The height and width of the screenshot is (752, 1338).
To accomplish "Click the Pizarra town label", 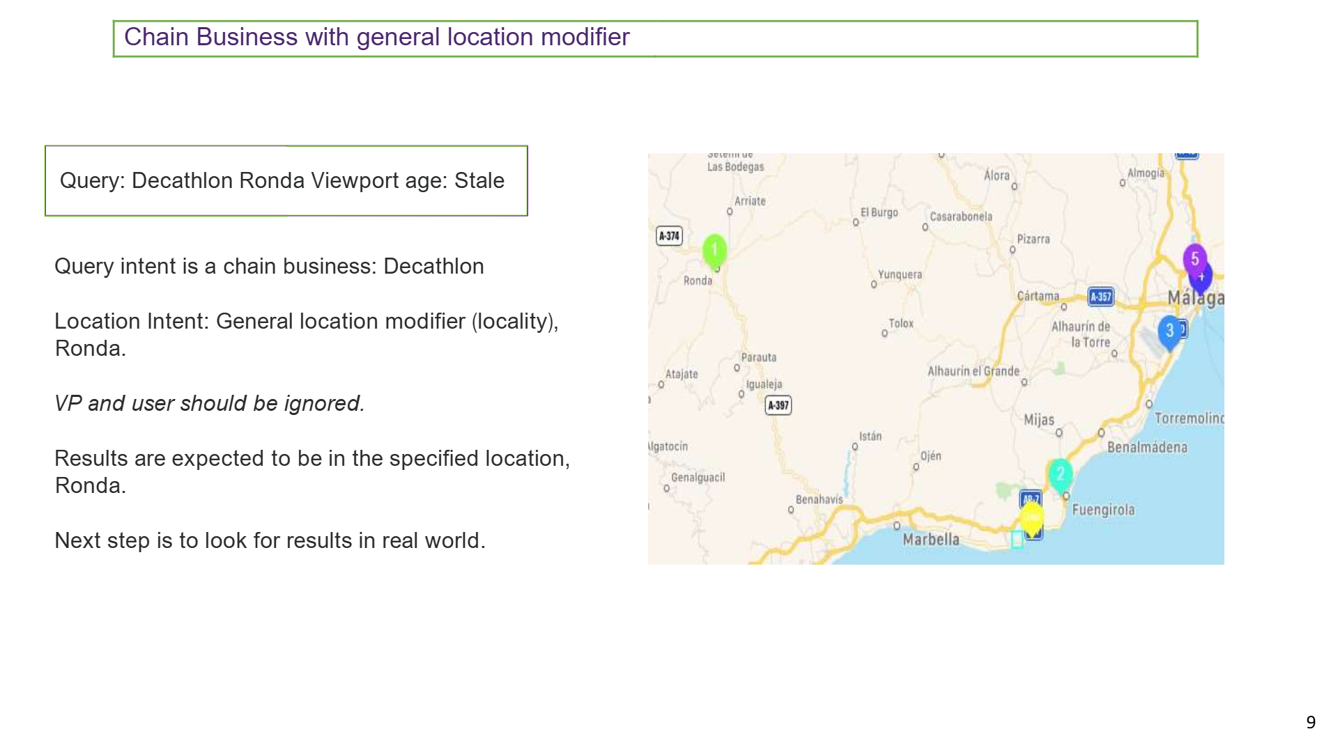I will (1033, 239).
